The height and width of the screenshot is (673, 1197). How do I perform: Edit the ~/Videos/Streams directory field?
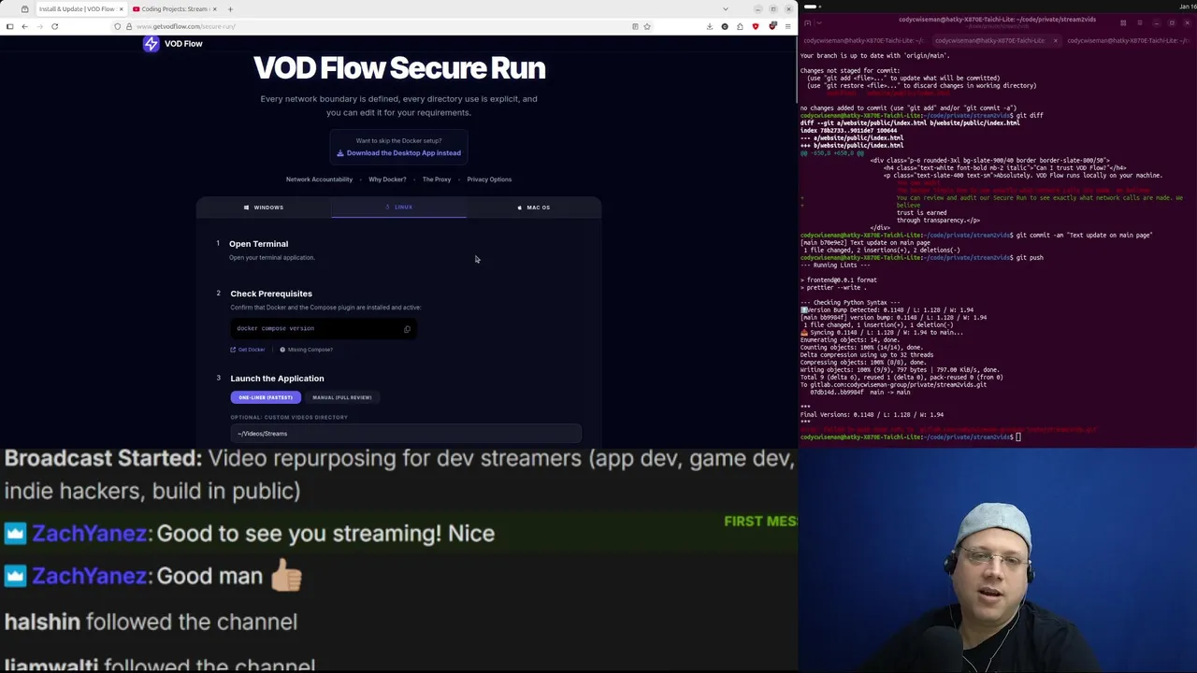pyautogui.click(x=406, y=434)
